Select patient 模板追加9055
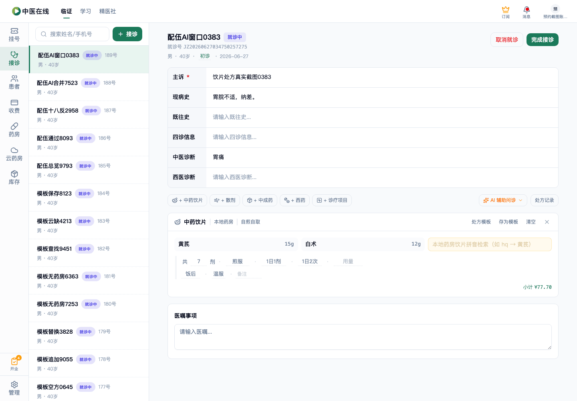The height and width of the screenshot is (401, 577). tap(89, 363)
